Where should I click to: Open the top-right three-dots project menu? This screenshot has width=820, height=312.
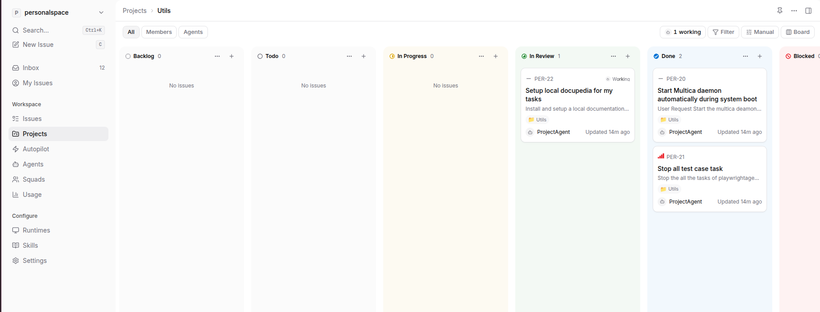tap(794, 11)
